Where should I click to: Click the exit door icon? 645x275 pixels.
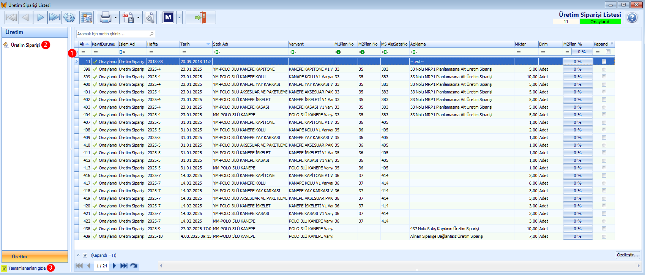coord(200,17)
